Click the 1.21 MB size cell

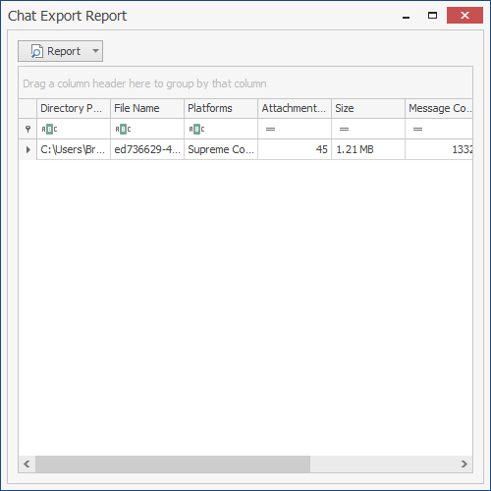point(368,149)
